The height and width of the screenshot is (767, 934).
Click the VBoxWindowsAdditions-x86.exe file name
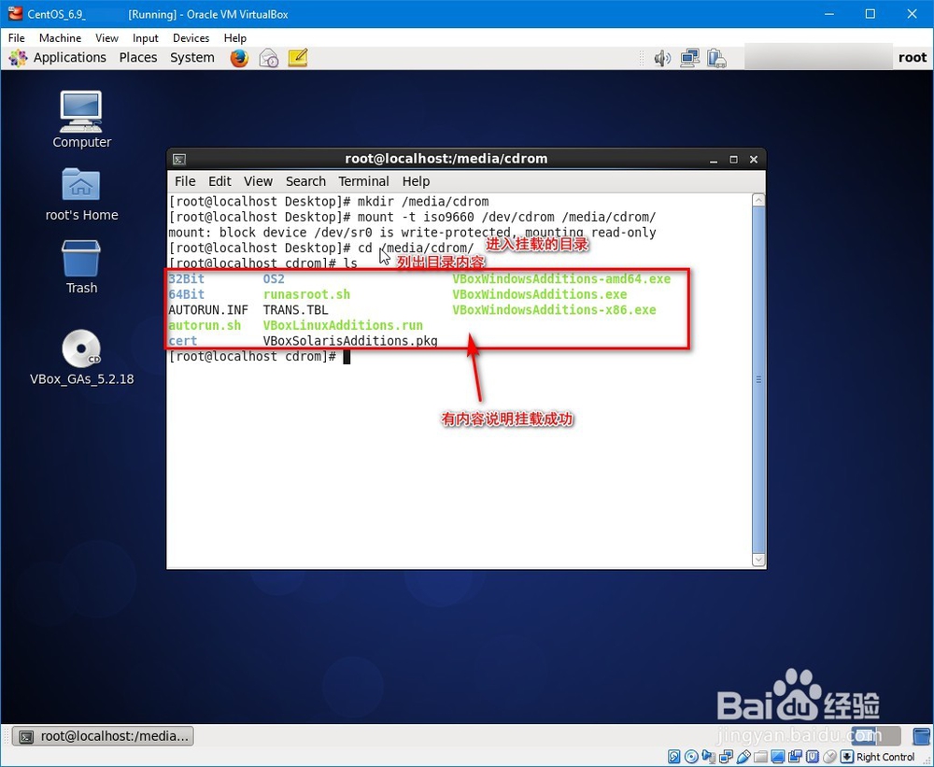(x=554, y=310)
